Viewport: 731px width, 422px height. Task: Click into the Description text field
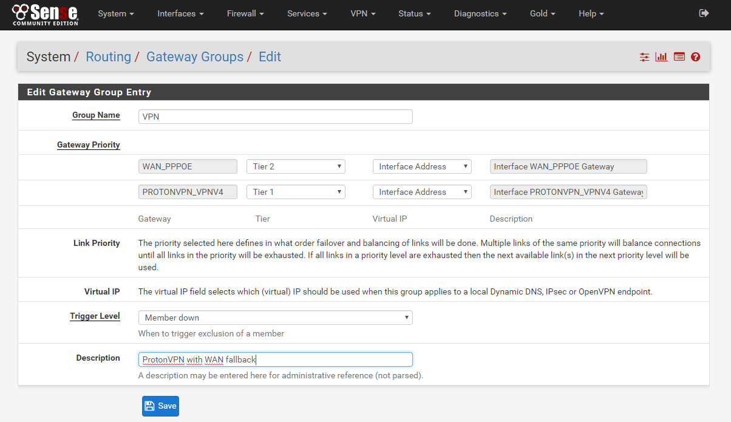(275, 359)
